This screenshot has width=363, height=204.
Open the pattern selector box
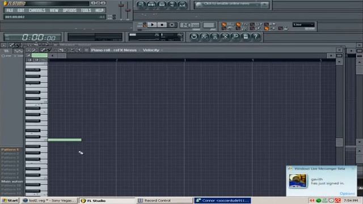209,25
